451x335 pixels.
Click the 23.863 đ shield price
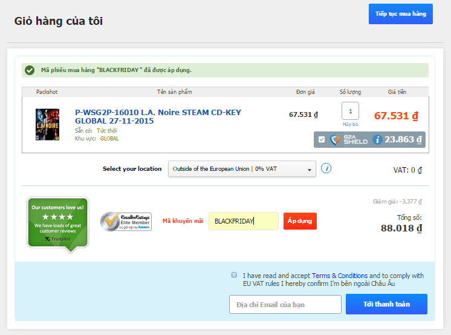click(x=403, y=139)
